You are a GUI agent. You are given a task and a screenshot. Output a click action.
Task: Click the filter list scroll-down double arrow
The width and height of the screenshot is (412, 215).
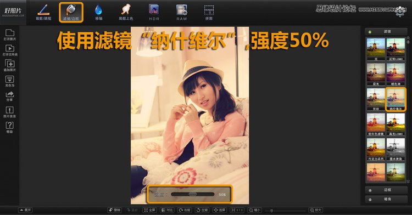click(x=408, y=181)
